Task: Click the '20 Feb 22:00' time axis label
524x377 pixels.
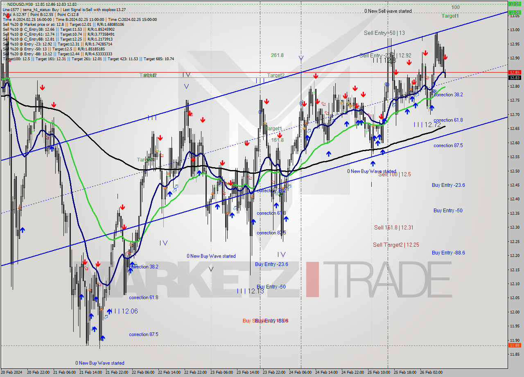Action: click(x=39, y=372)
